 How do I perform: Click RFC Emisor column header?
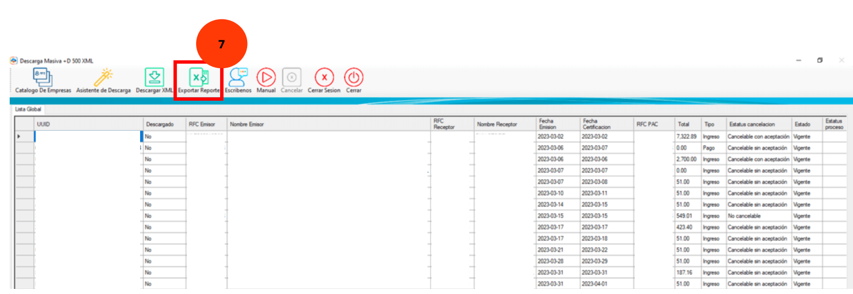point(206,124)
